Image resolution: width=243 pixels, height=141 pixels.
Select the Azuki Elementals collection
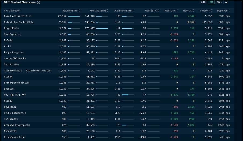(x=15, y=113)
